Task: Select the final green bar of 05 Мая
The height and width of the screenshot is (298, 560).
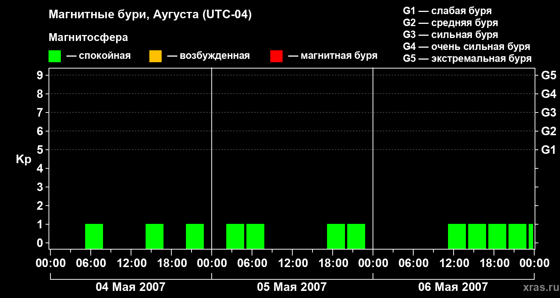Action: [356, 236]
